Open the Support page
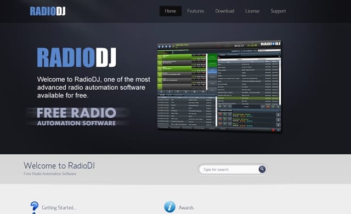Image resolution: width=351 pixels, height=214 pixels. point(278,11)
